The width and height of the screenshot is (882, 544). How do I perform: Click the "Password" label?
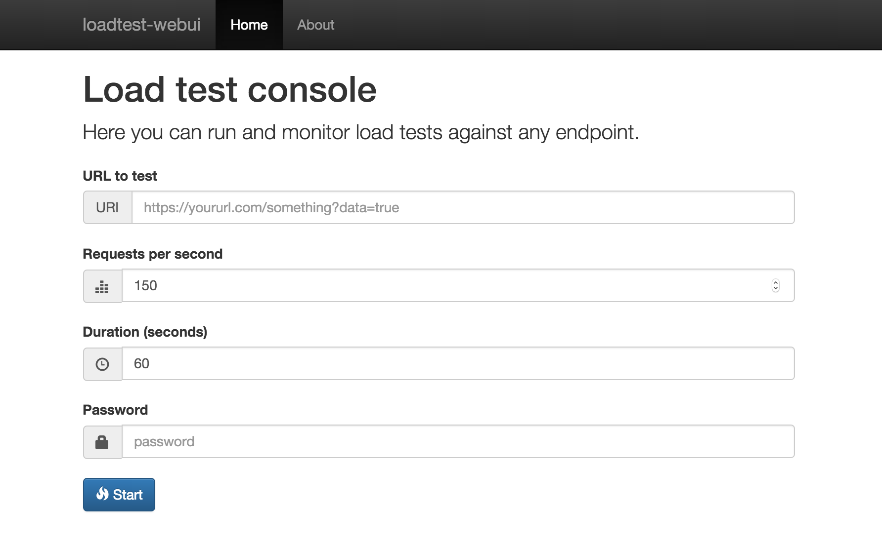[x=115, y=410]
